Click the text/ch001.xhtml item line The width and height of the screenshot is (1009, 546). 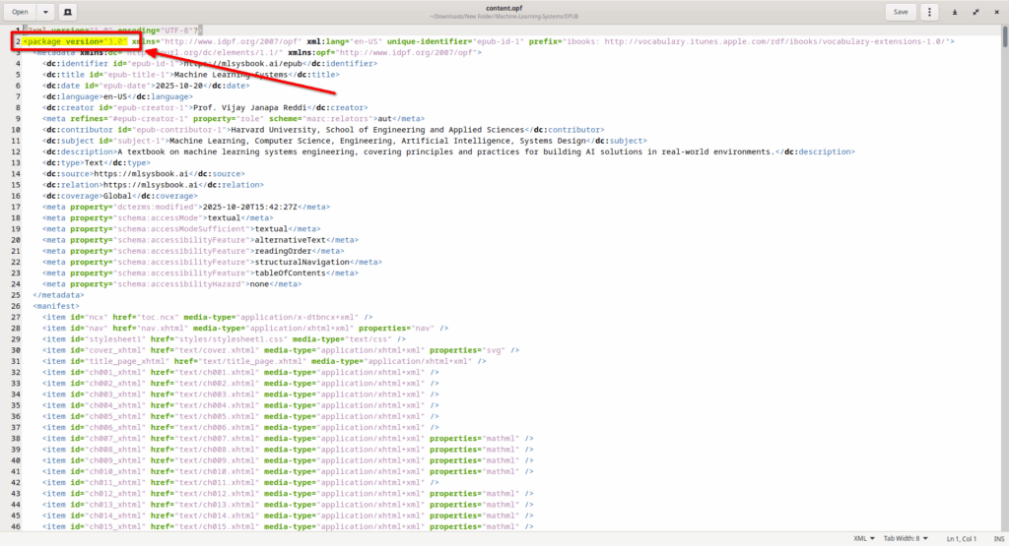[240, 373]
